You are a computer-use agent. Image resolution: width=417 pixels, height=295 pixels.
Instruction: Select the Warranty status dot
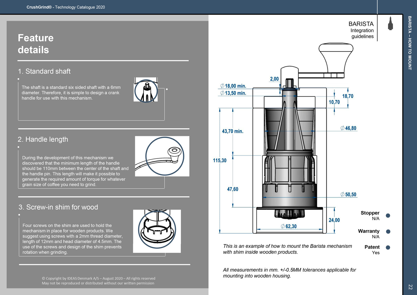click(x=388, y=232)
